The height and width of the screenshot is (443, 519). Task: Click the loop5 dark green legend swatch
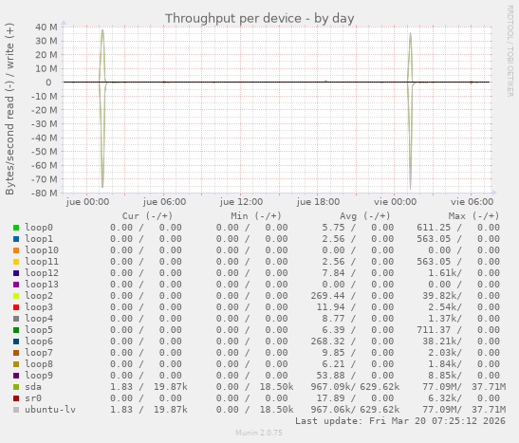coord(16,330)
